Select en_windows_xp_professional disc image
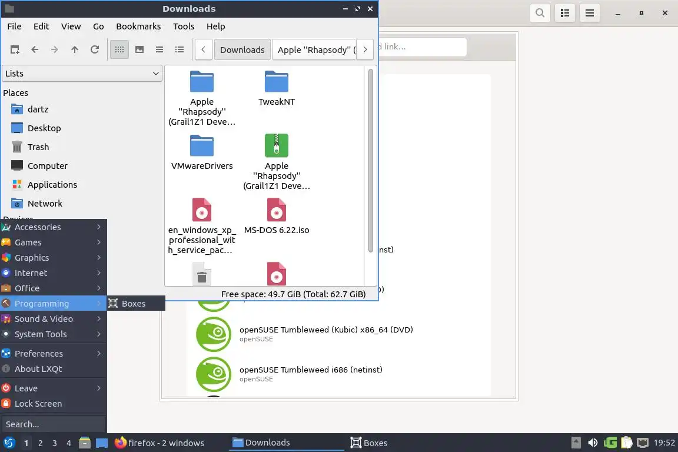The height and width of the screenshot is (452, 678). pyautogui.click(x=202, y=210)
